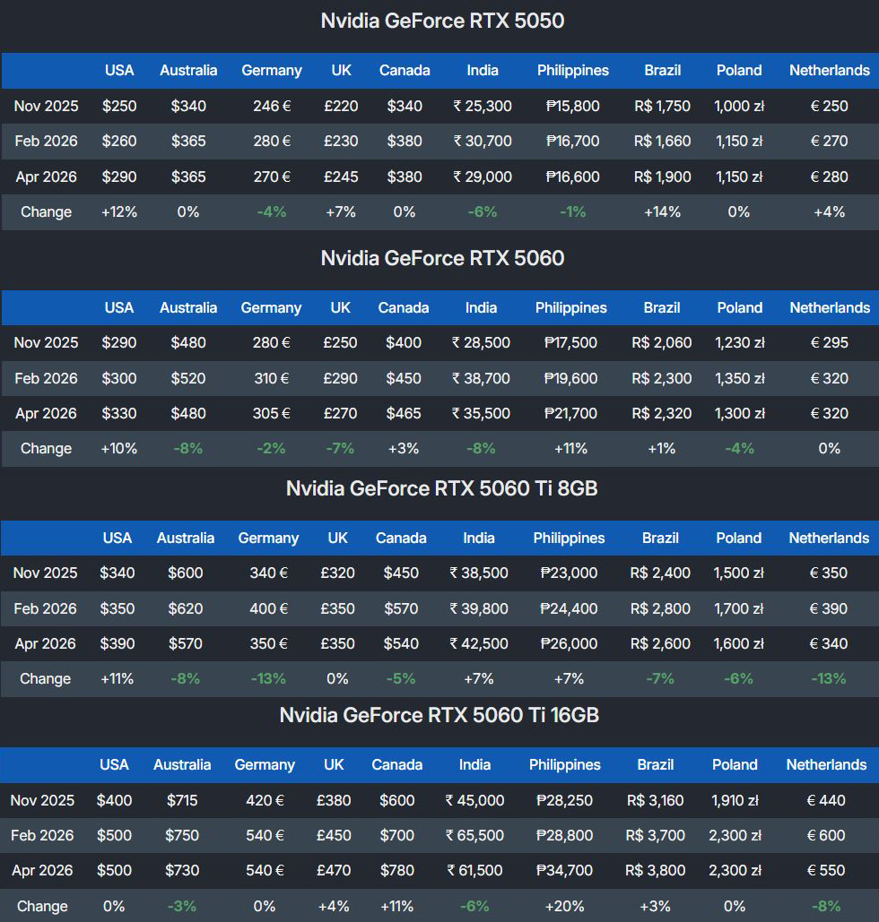Select the 1,500 zł Poland price in RTX 5060 Ti 8GB
879x922 pixels.
pos(739,573)
